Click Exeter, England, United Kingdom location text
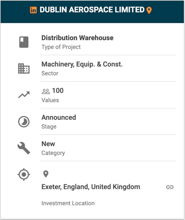185x220 pixels. point(91,187)
